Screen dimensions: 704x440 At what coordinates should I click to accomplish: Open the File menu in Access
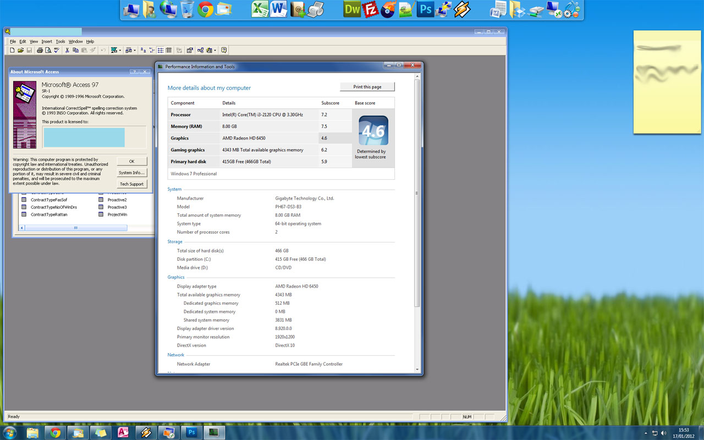click(x=13, y=41)
